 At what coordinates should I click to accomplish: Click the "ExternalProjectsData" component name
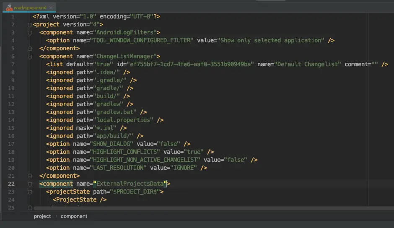tap(130, 184)
